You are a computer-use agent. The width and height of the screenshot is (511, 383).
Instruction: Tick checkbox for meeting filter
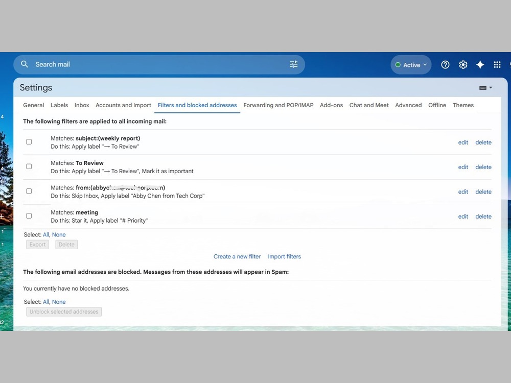click(29, 216)
